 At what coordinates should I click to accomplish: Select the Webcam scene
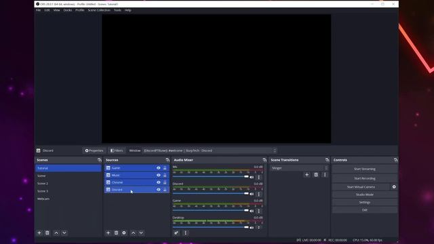pyautogui.click(x=68, y=199)
